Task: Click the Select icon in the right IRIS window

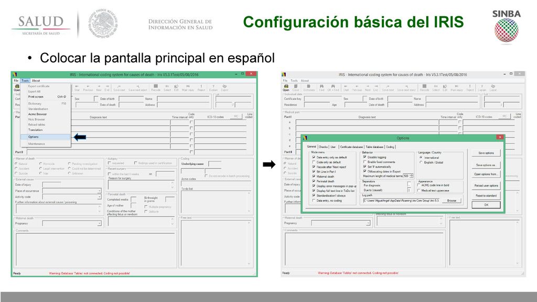Action: pyautogui.click(x=436, y=88)
